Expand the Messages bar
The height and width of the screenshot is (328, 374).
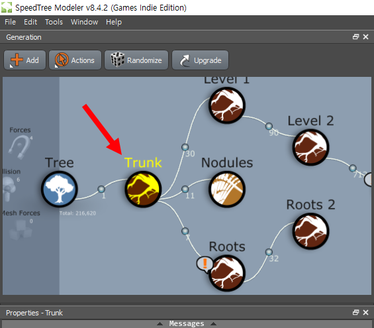point(187,324)
